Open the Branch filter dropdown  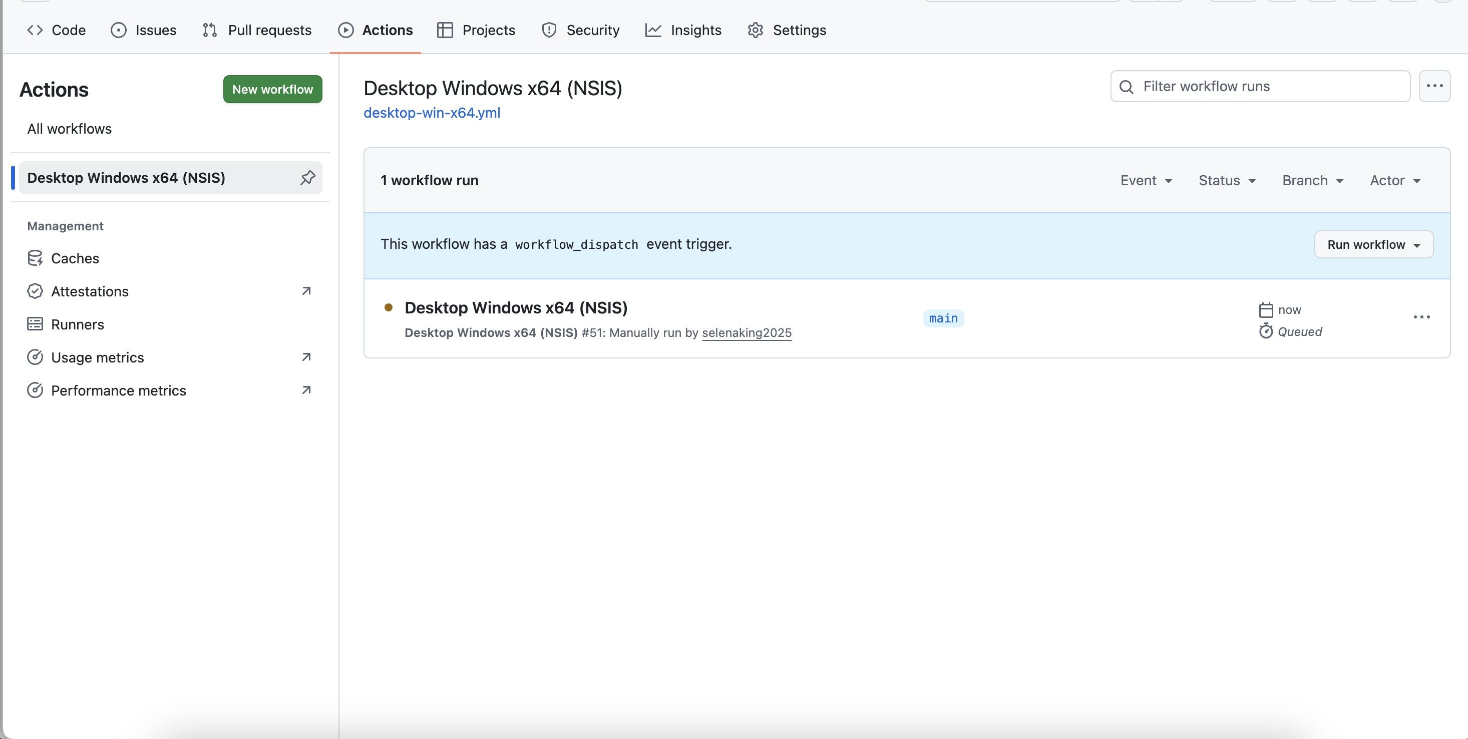pos(1312,181)
